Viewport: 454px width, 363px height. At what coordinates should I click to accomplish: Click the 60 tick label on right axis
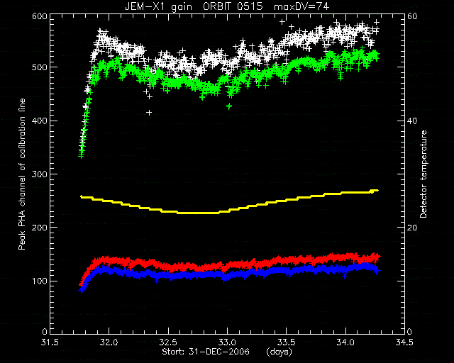(413, 16)
